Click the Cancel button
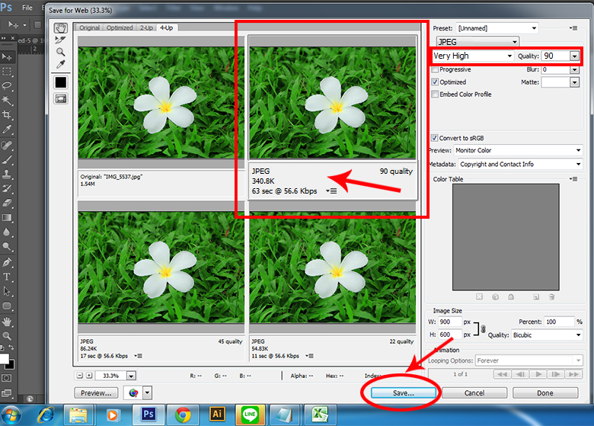Image resolution: width=594 pixels, height=426 pixels. 474,393
